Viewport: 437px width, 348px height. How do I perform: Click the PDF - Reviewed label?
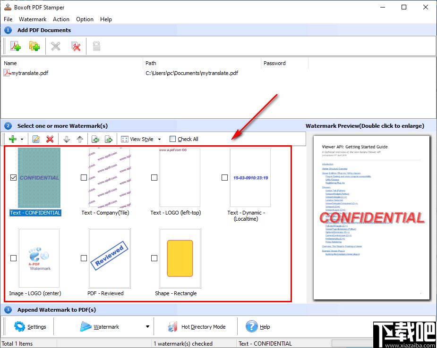pyautogui.click(x=105, y=293)
